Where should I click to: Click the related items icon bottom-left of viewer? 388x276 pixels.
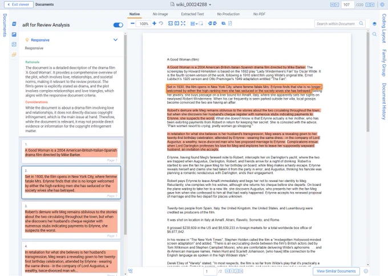pos(131,271)
